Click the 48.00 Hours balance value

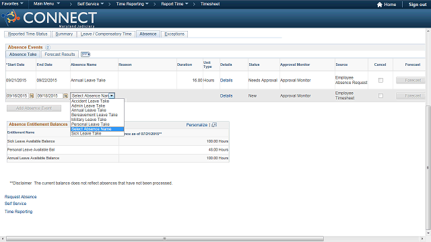[218, 150]
